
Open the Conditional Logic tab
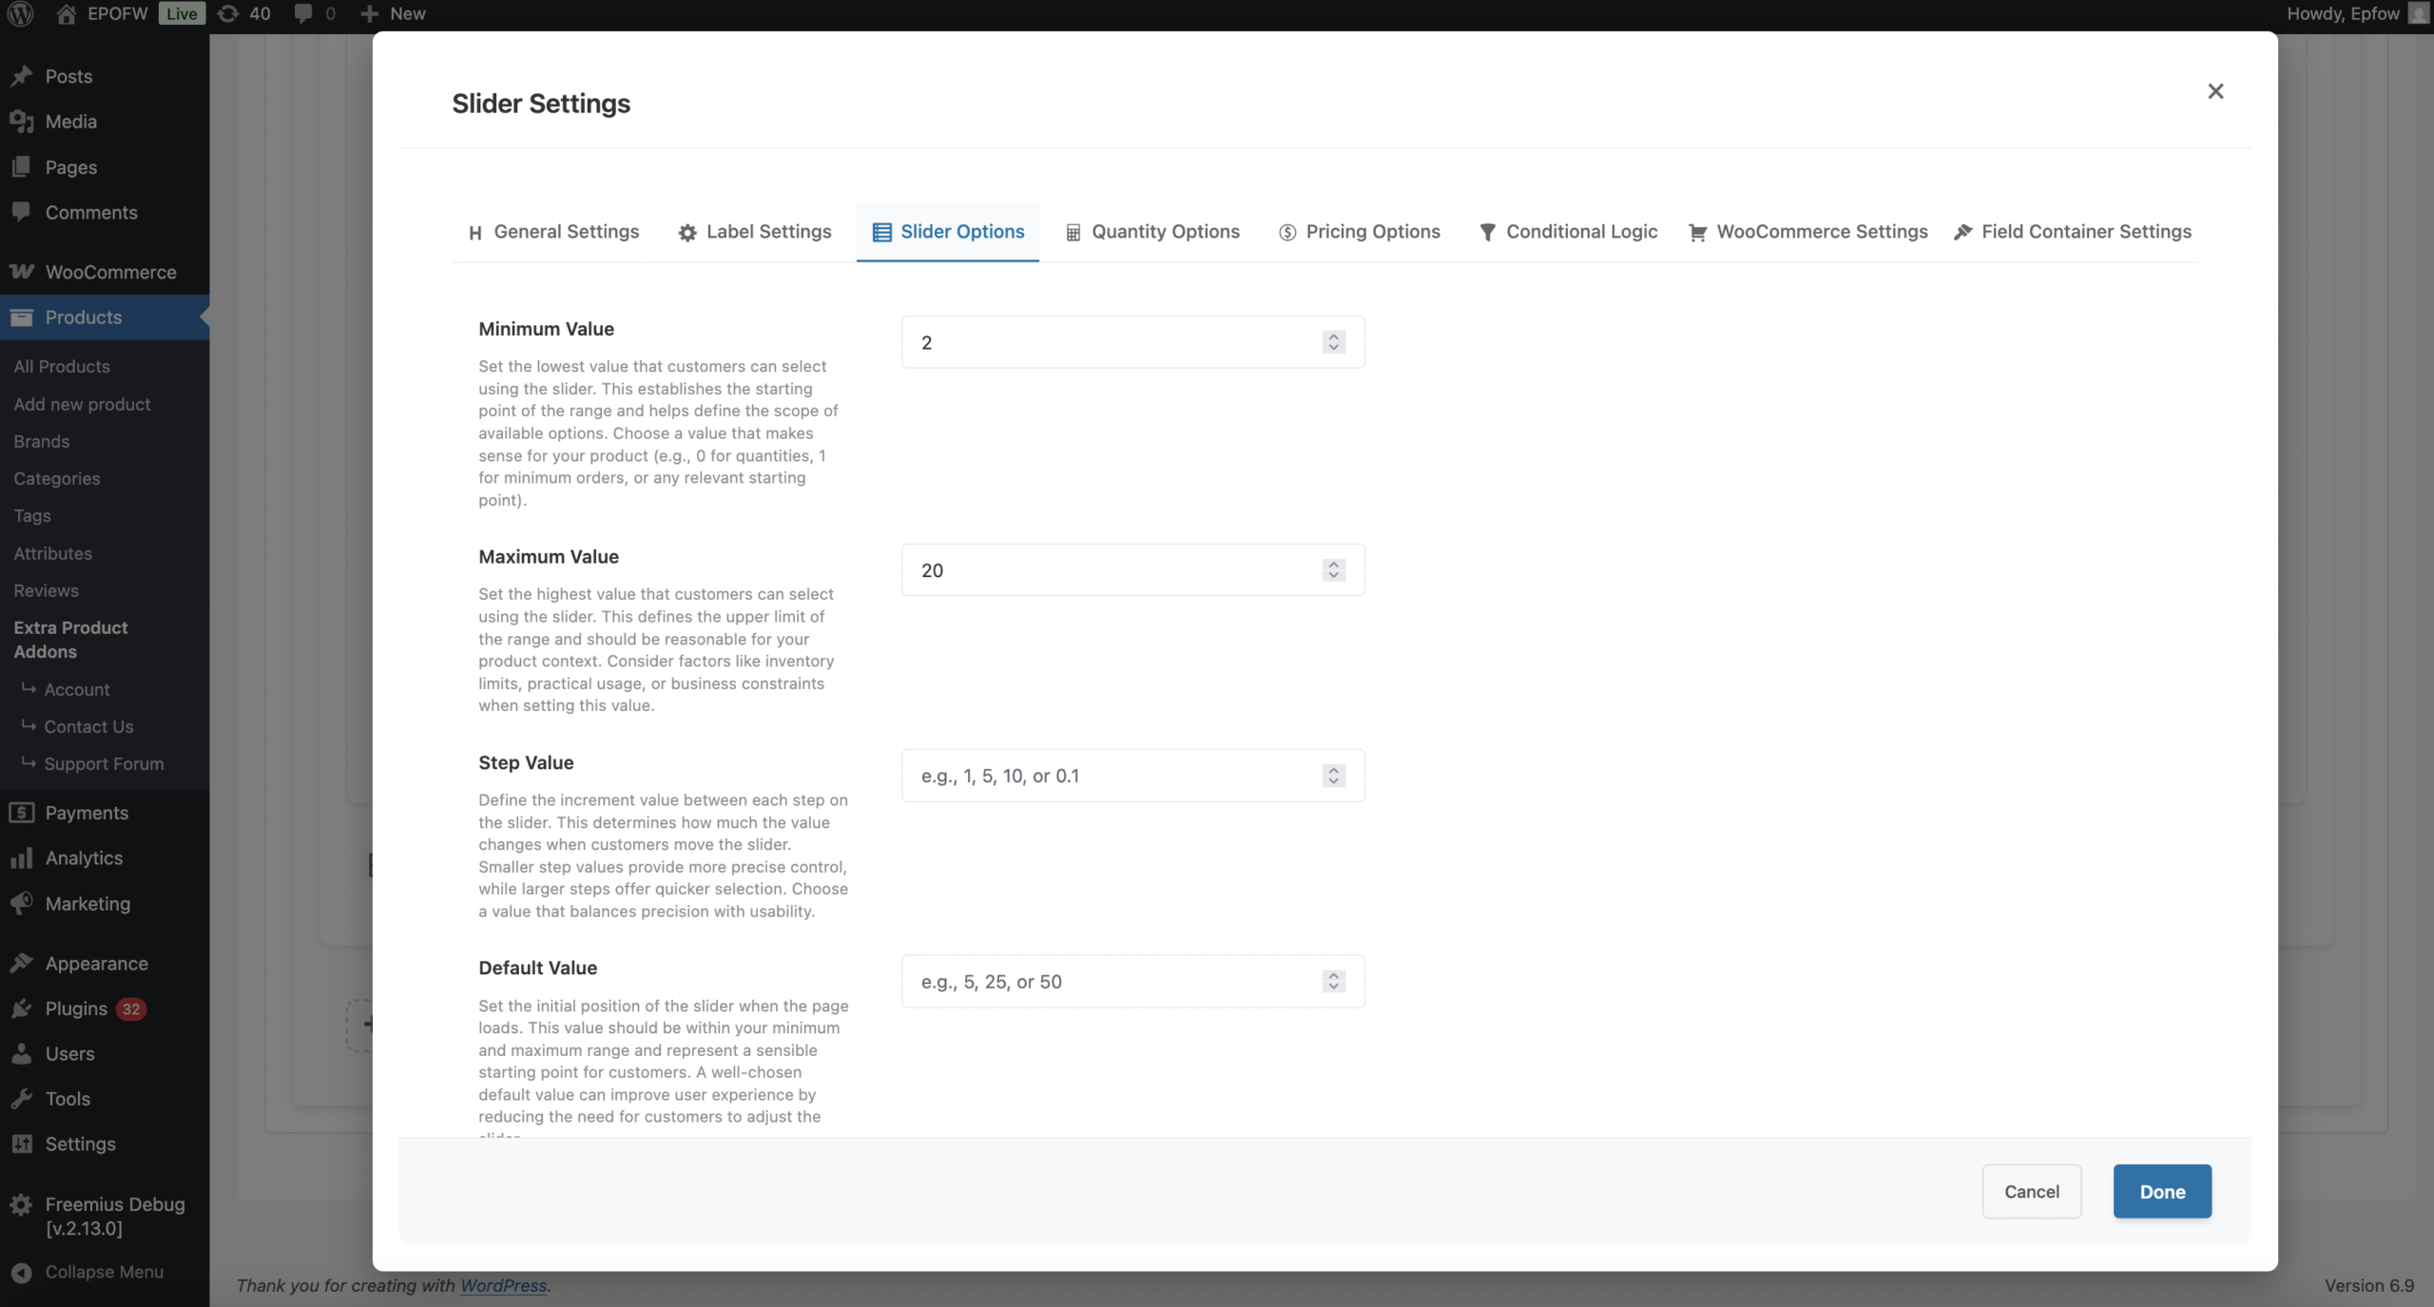pyautogui.click(x=1568, y=232)
